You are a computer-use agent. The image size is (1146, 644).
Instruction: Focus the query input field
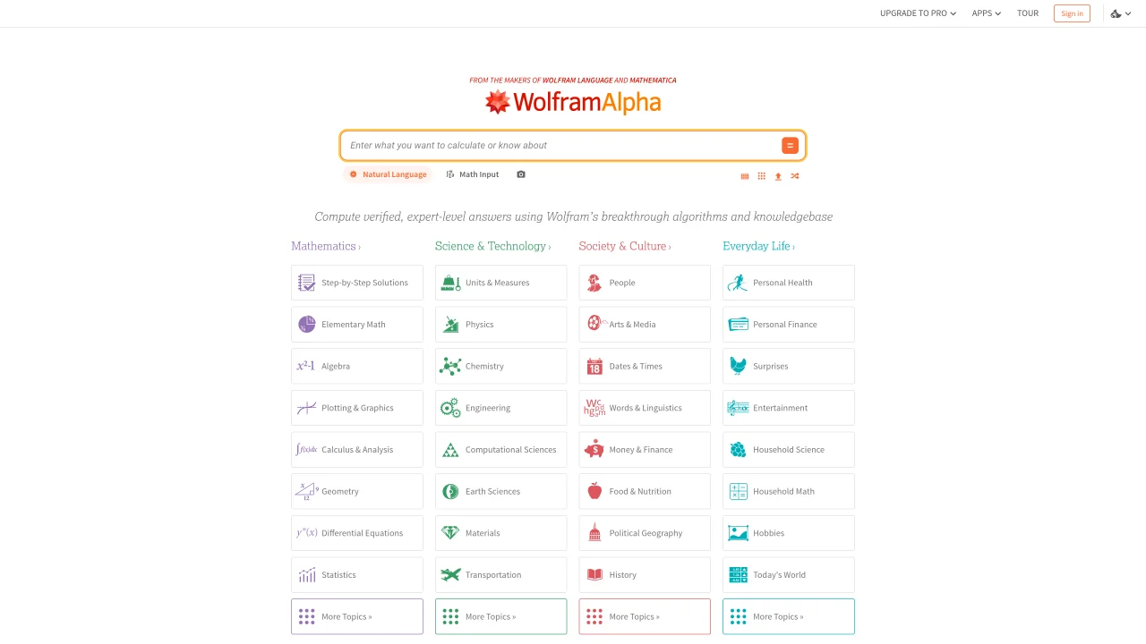(562, 145)
